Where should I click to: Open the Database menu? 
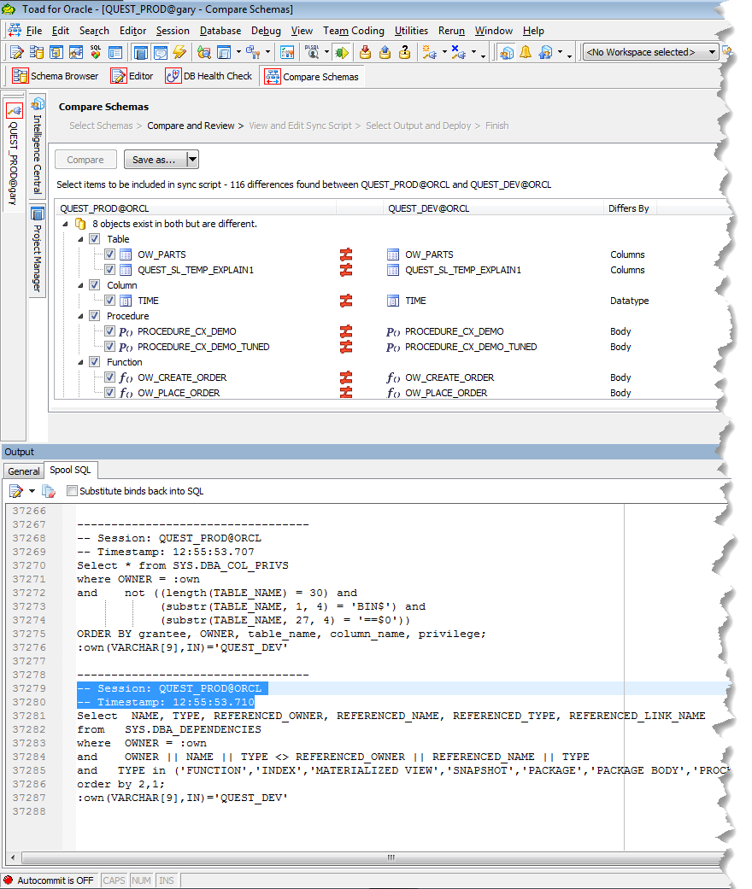[x=220, y=31]
